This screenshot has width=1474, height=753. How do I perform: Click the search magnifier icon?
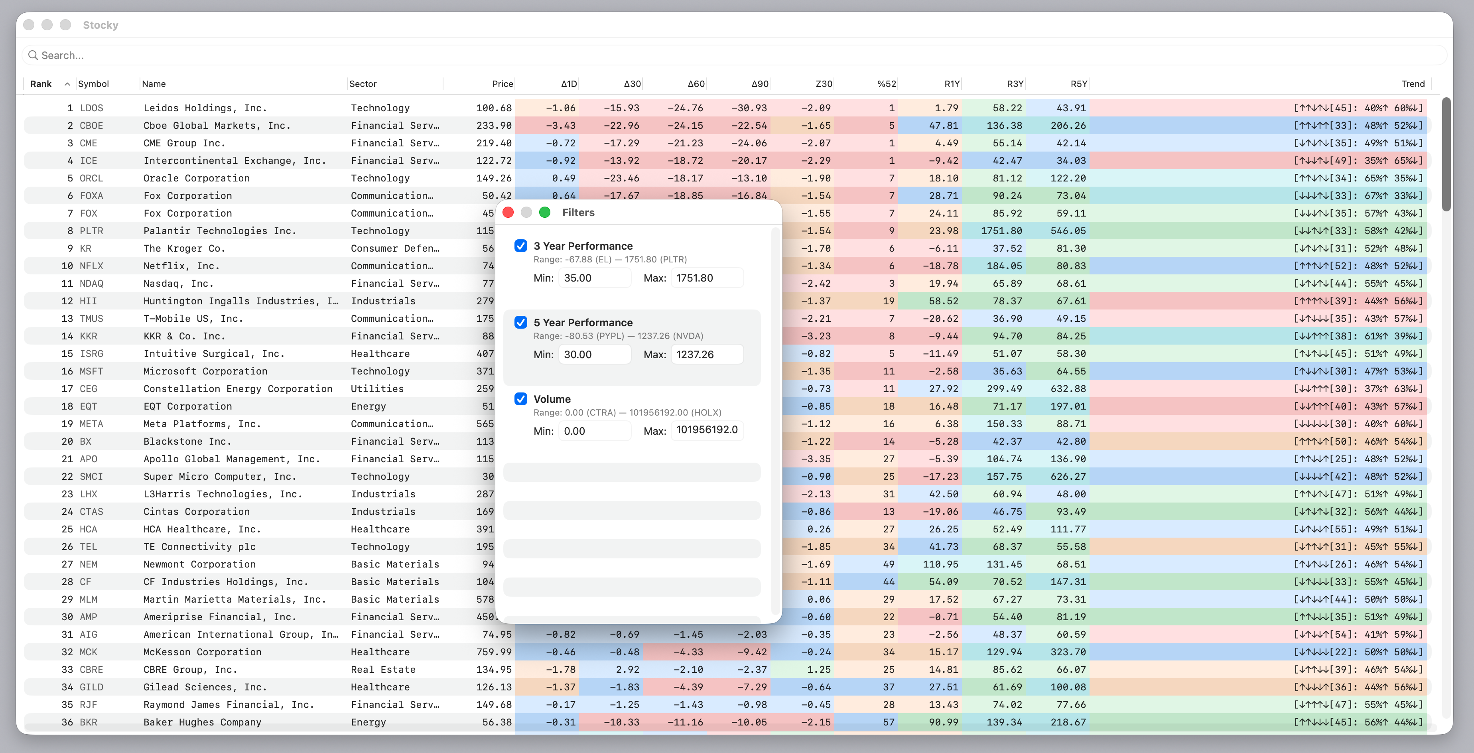[x=33, y=55]
